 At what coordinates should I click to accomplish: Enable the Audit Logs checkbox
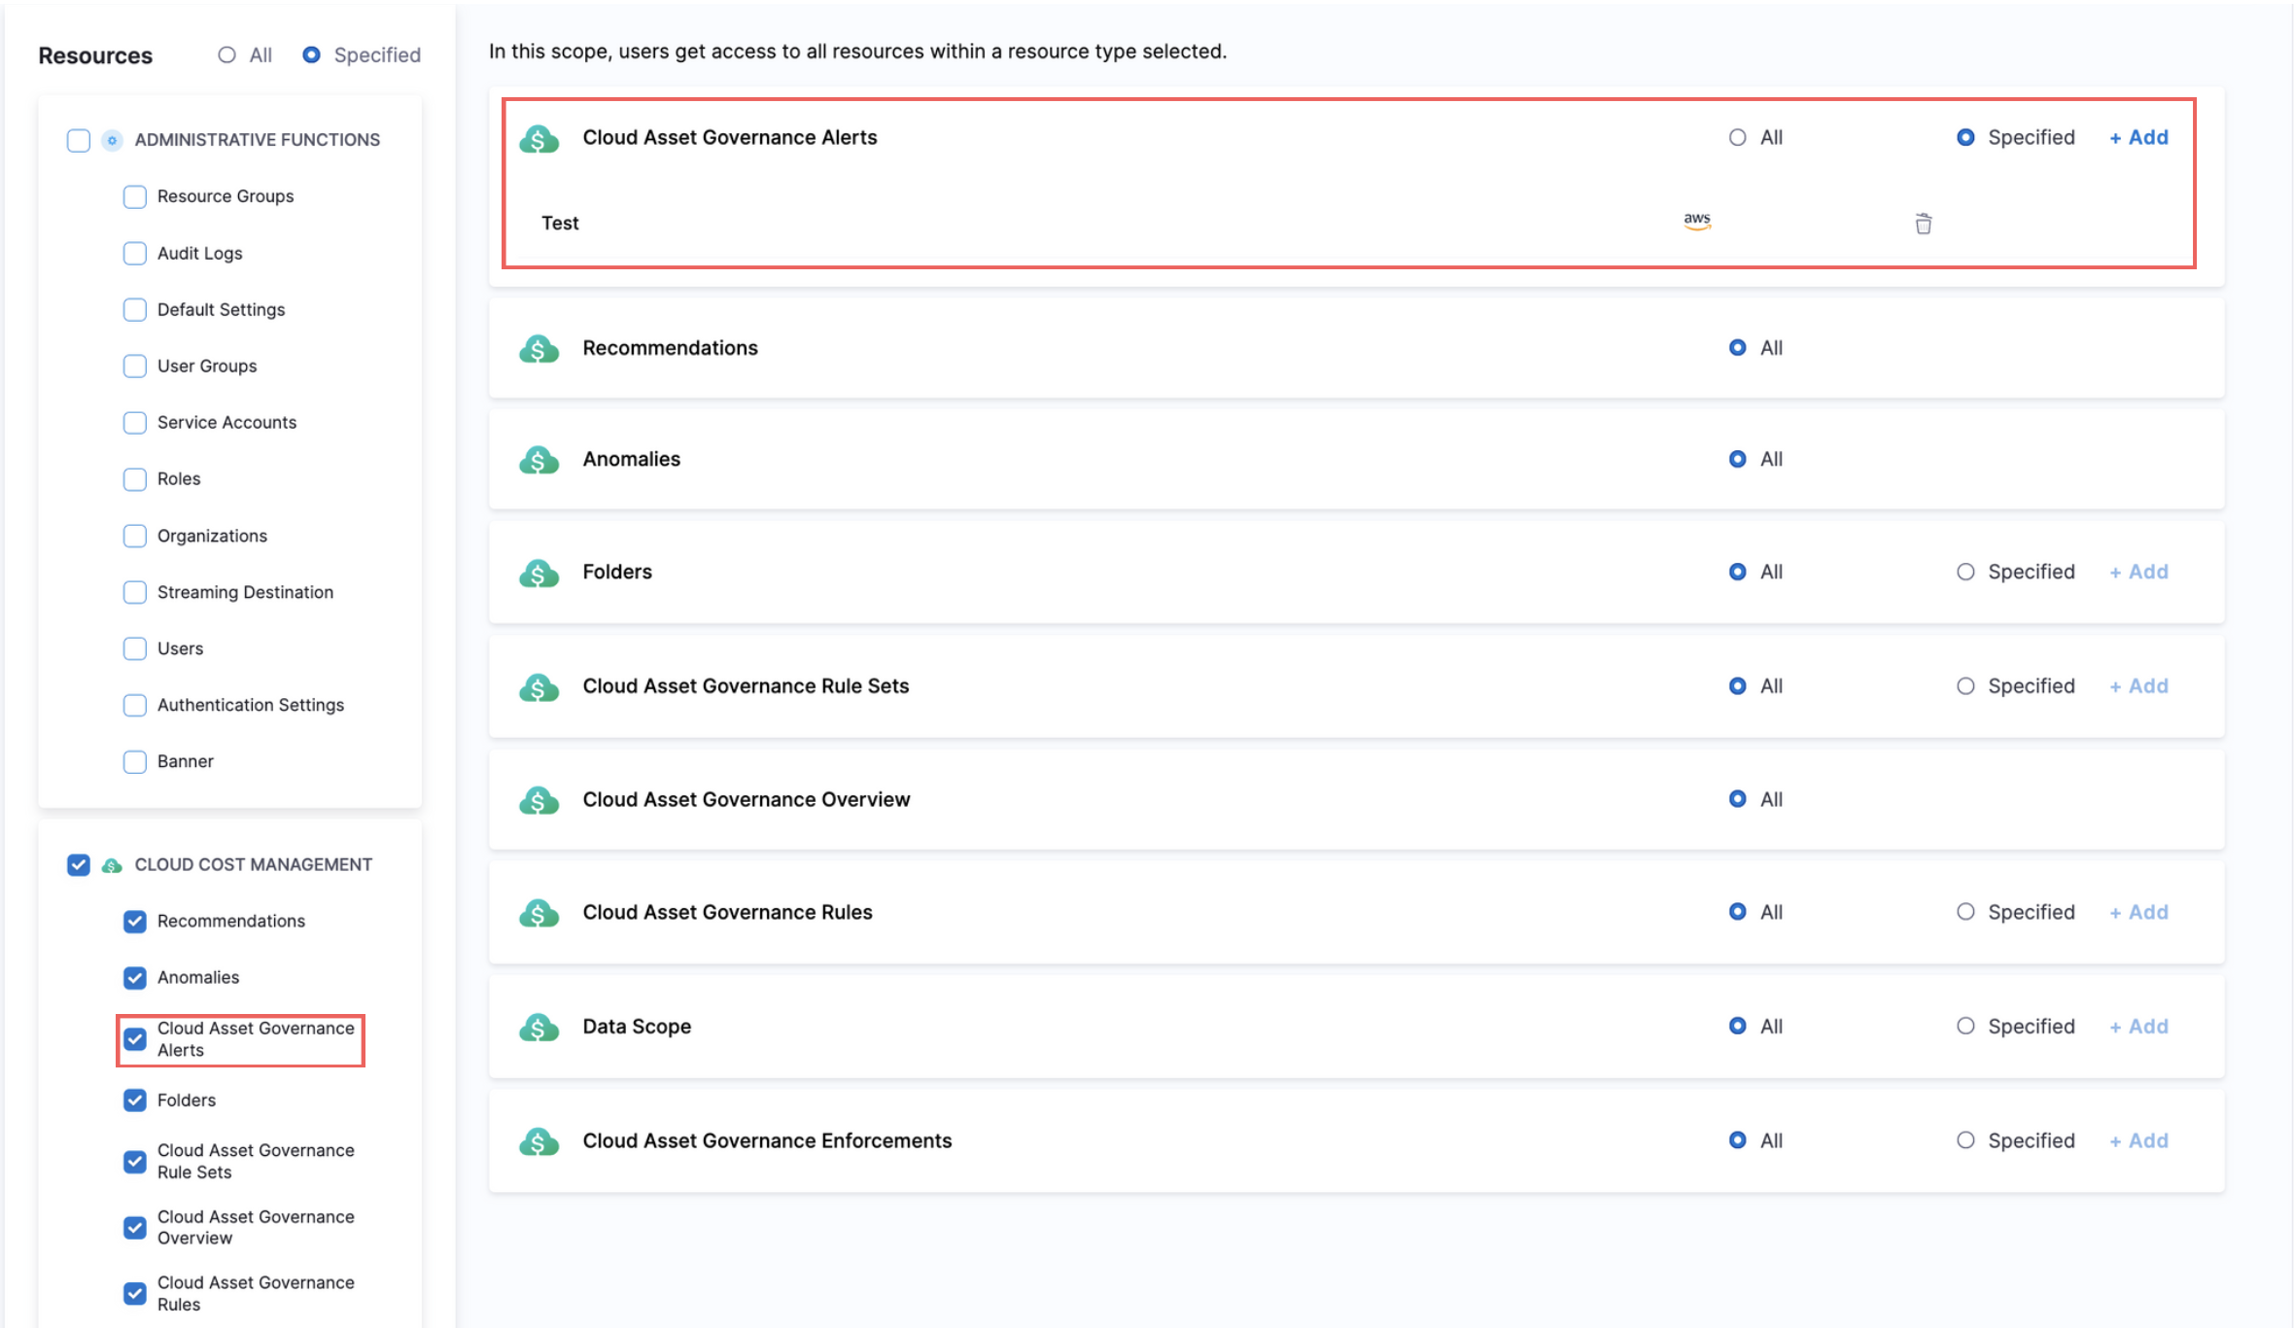tap(135, 254)
